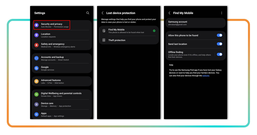Tap the Advanced features gear icon
257x135 pixels.
(x=37, y=81)
